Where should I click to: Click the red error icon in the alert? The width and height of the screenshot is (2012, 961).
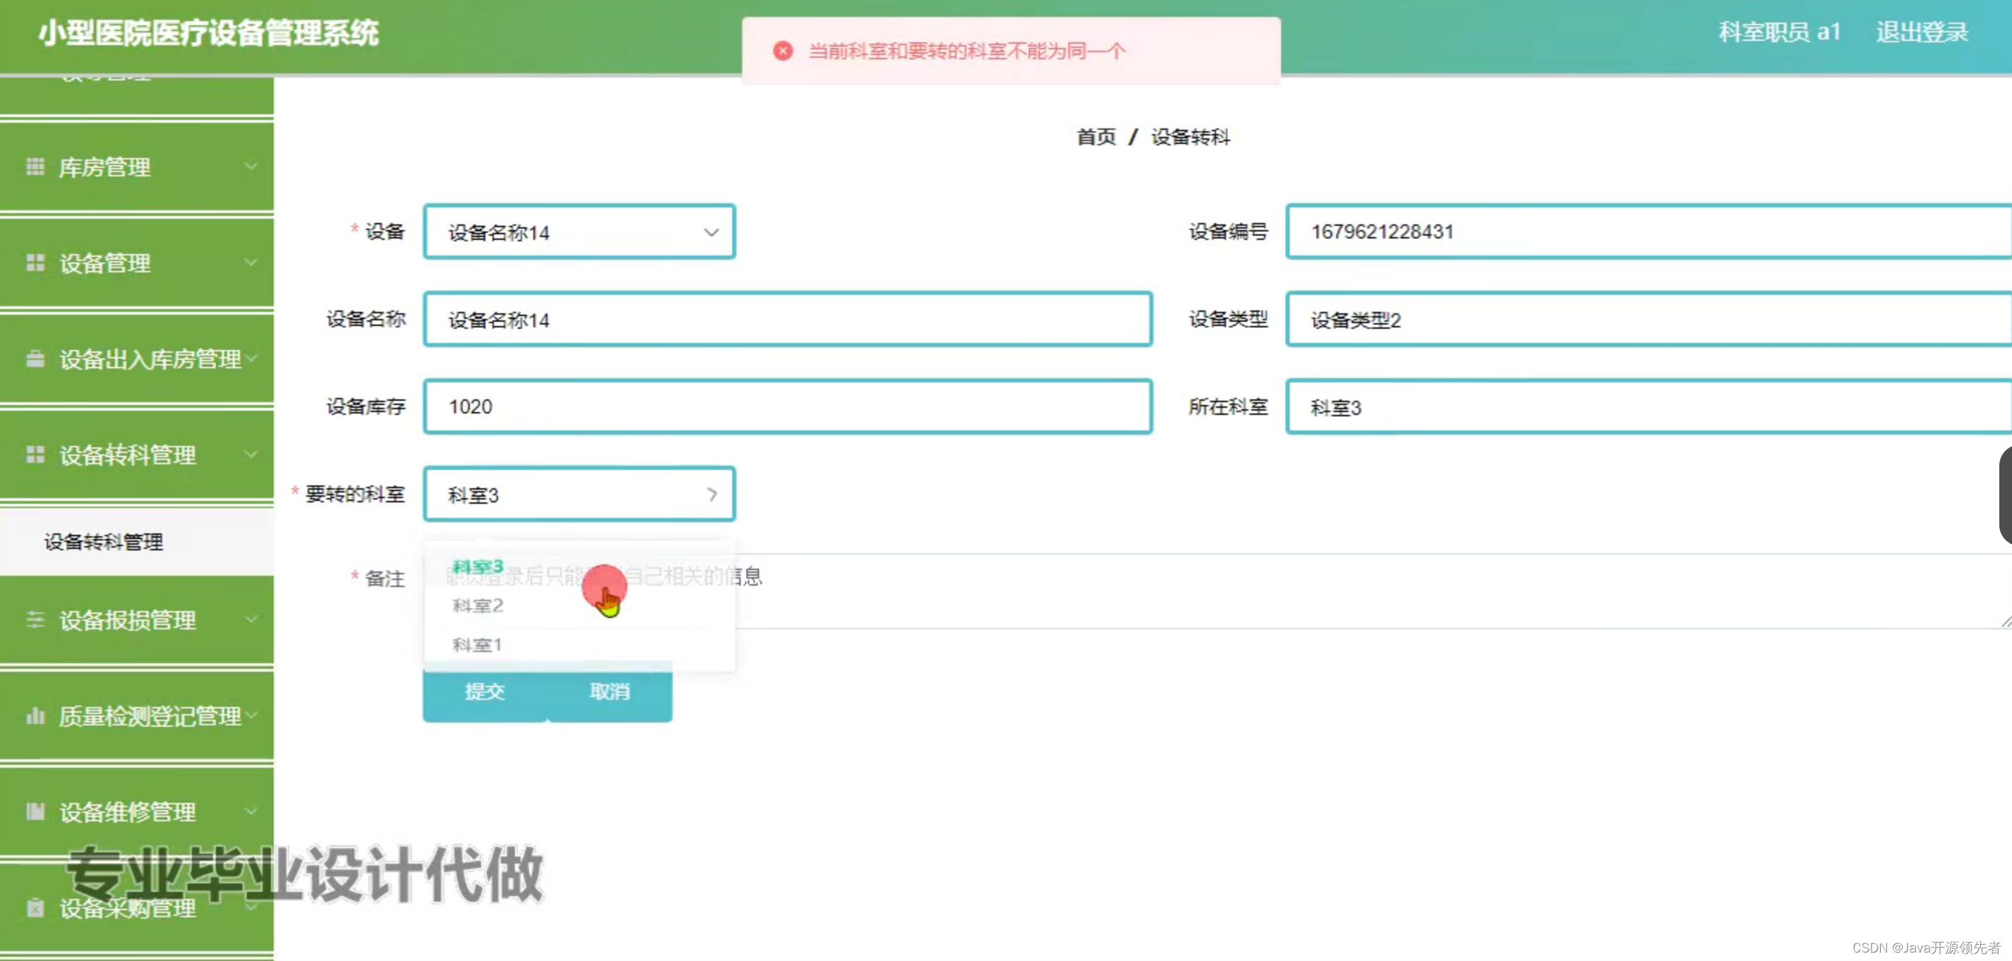click(x=782, y=51)
